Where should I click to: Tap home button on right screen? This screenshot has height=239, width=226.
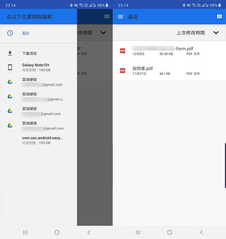[169, 232]
